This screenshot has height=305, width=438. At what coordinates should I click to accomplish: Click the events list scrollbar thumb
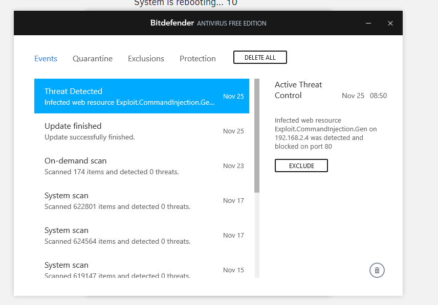pos(257,135)
